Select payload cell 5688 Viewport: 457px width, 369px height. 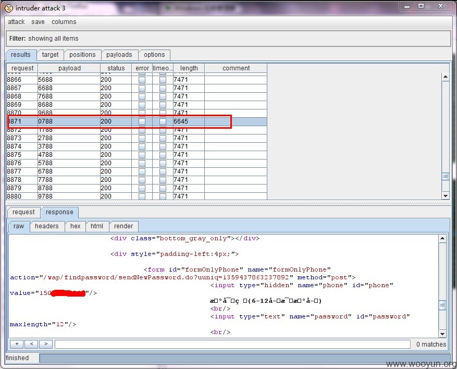tap(69, 80)
